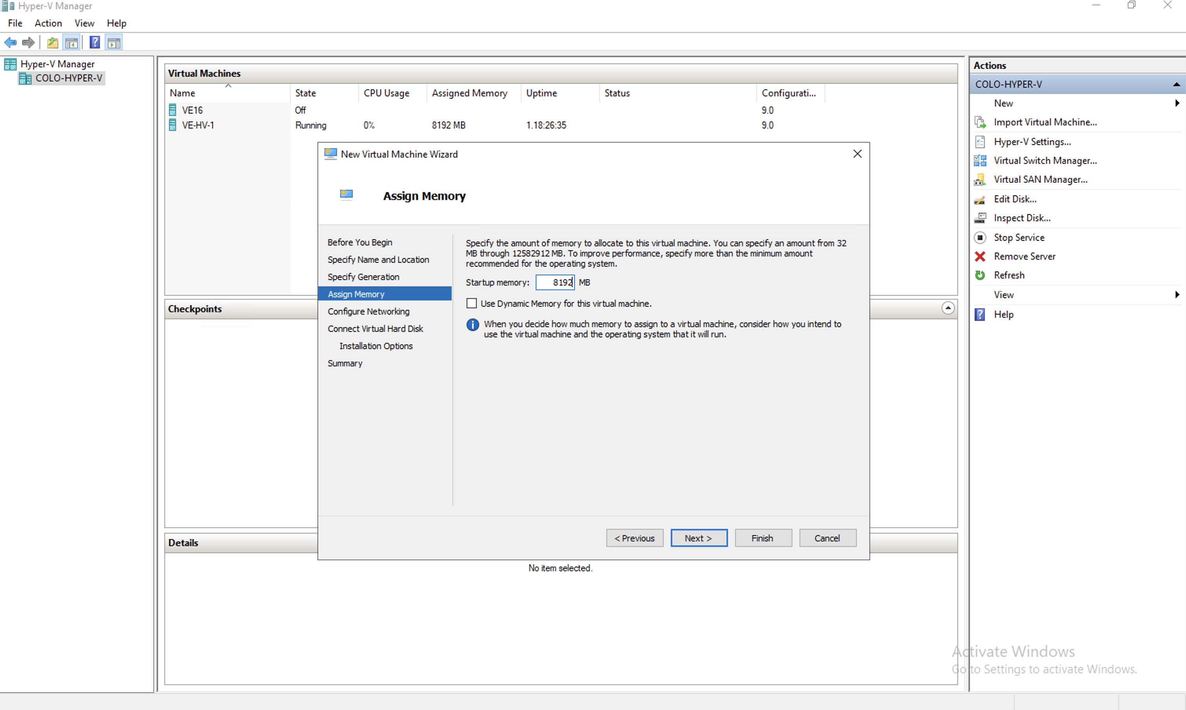Select the VE-HV-1 virtual machine row
Screen dimensions: 1186x710
click(198, 125)
